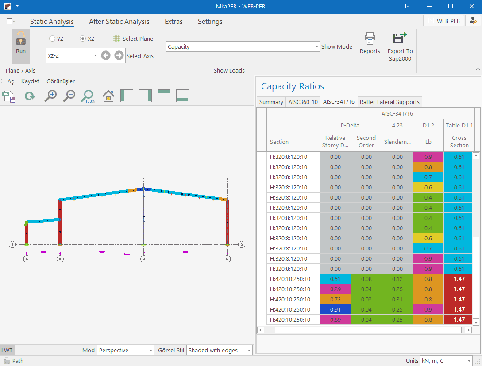The width and height of the screenshot is (482, 366).
Task: Expand the Capacity show mode dropdown
Action: [317, 47]
